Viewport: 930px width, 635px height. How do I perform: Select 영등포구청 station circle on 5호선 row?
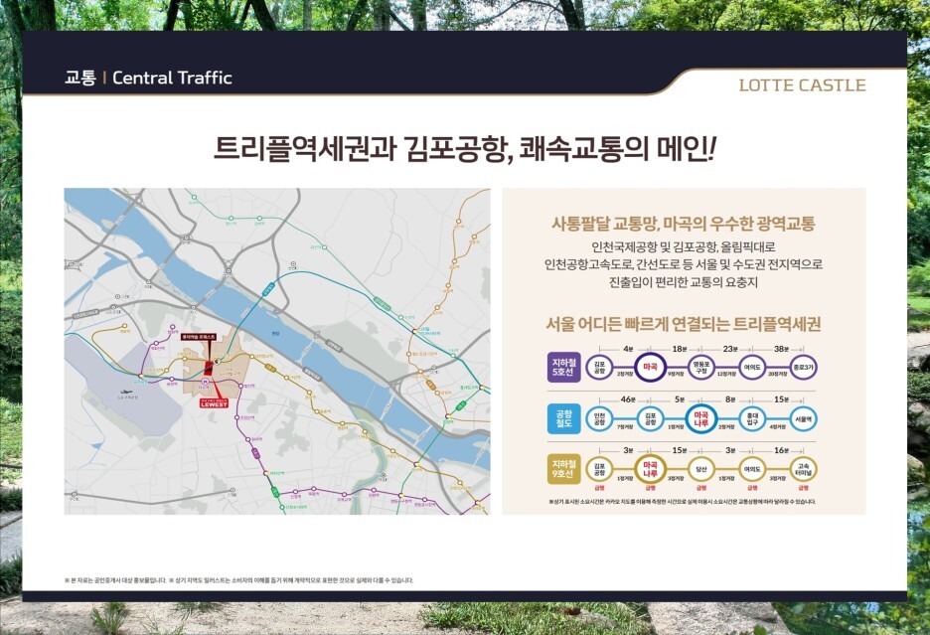coord(701,368)
